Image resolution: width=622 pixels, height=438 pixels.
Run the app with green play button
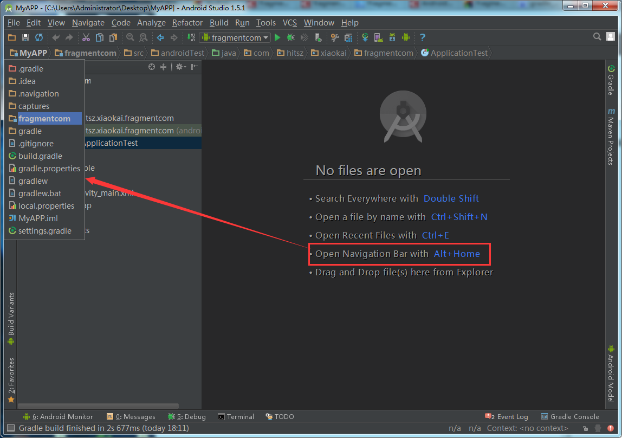pos(277,37)
